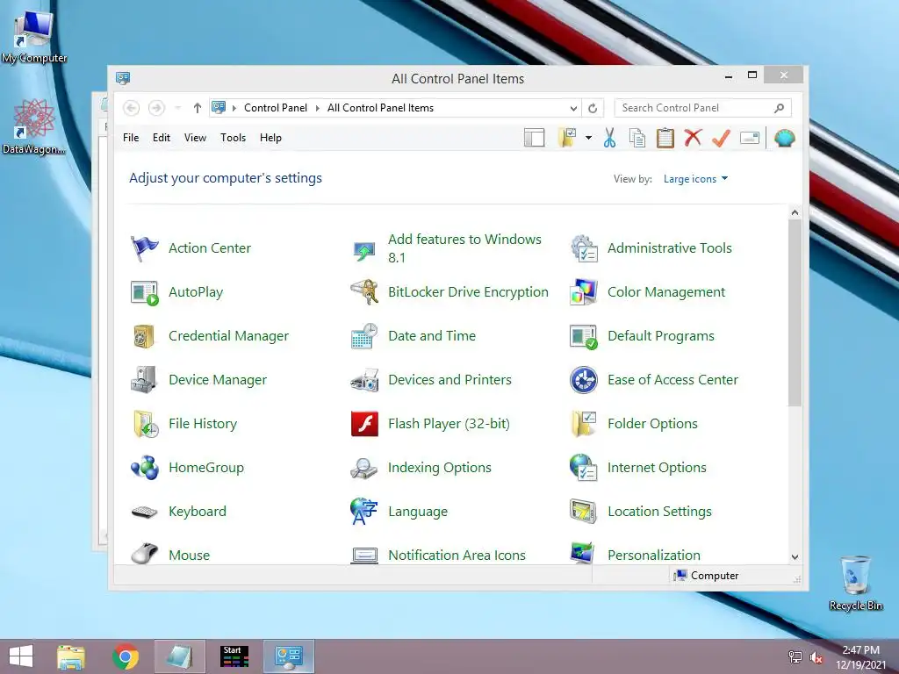Viewport: 899px width, 674px height.
Task: Click the scrollbar down arrow
Action: (x=795, y=556)
